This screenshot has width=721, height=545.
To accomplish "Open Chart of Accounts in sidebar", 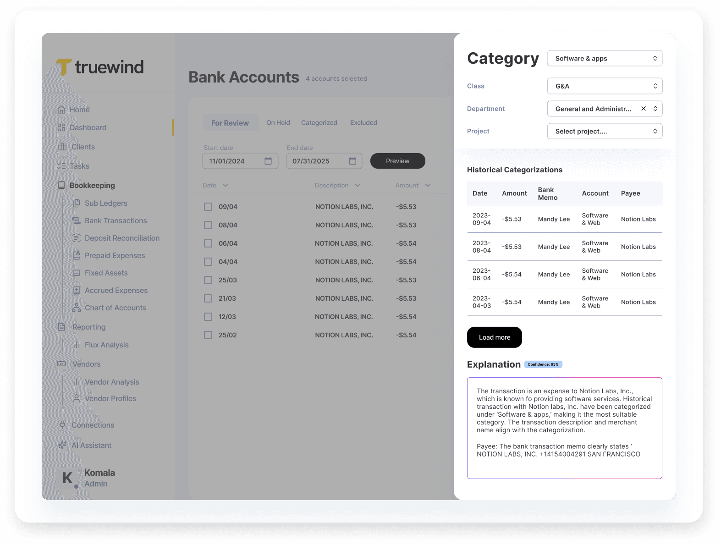I will tap(116, 308).
